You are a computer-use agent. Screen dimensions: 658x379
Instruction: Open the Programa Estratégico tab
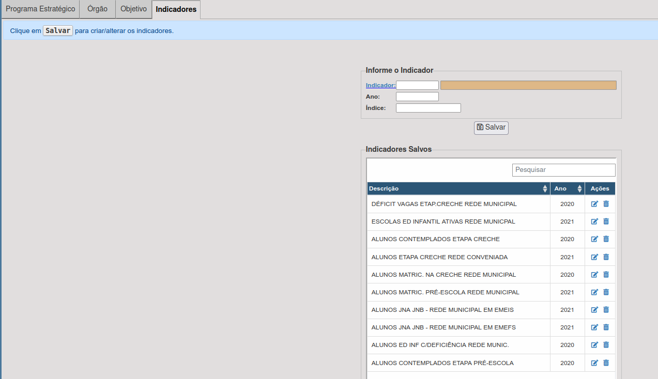40,9
